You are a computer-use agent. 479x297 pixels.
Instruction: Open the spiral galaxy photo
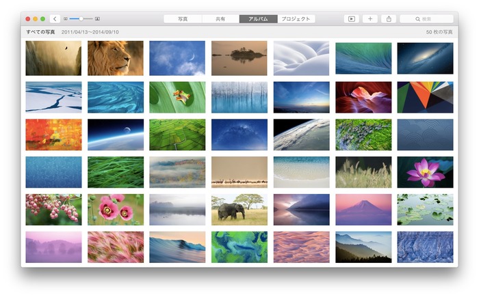tap(425, 58)
